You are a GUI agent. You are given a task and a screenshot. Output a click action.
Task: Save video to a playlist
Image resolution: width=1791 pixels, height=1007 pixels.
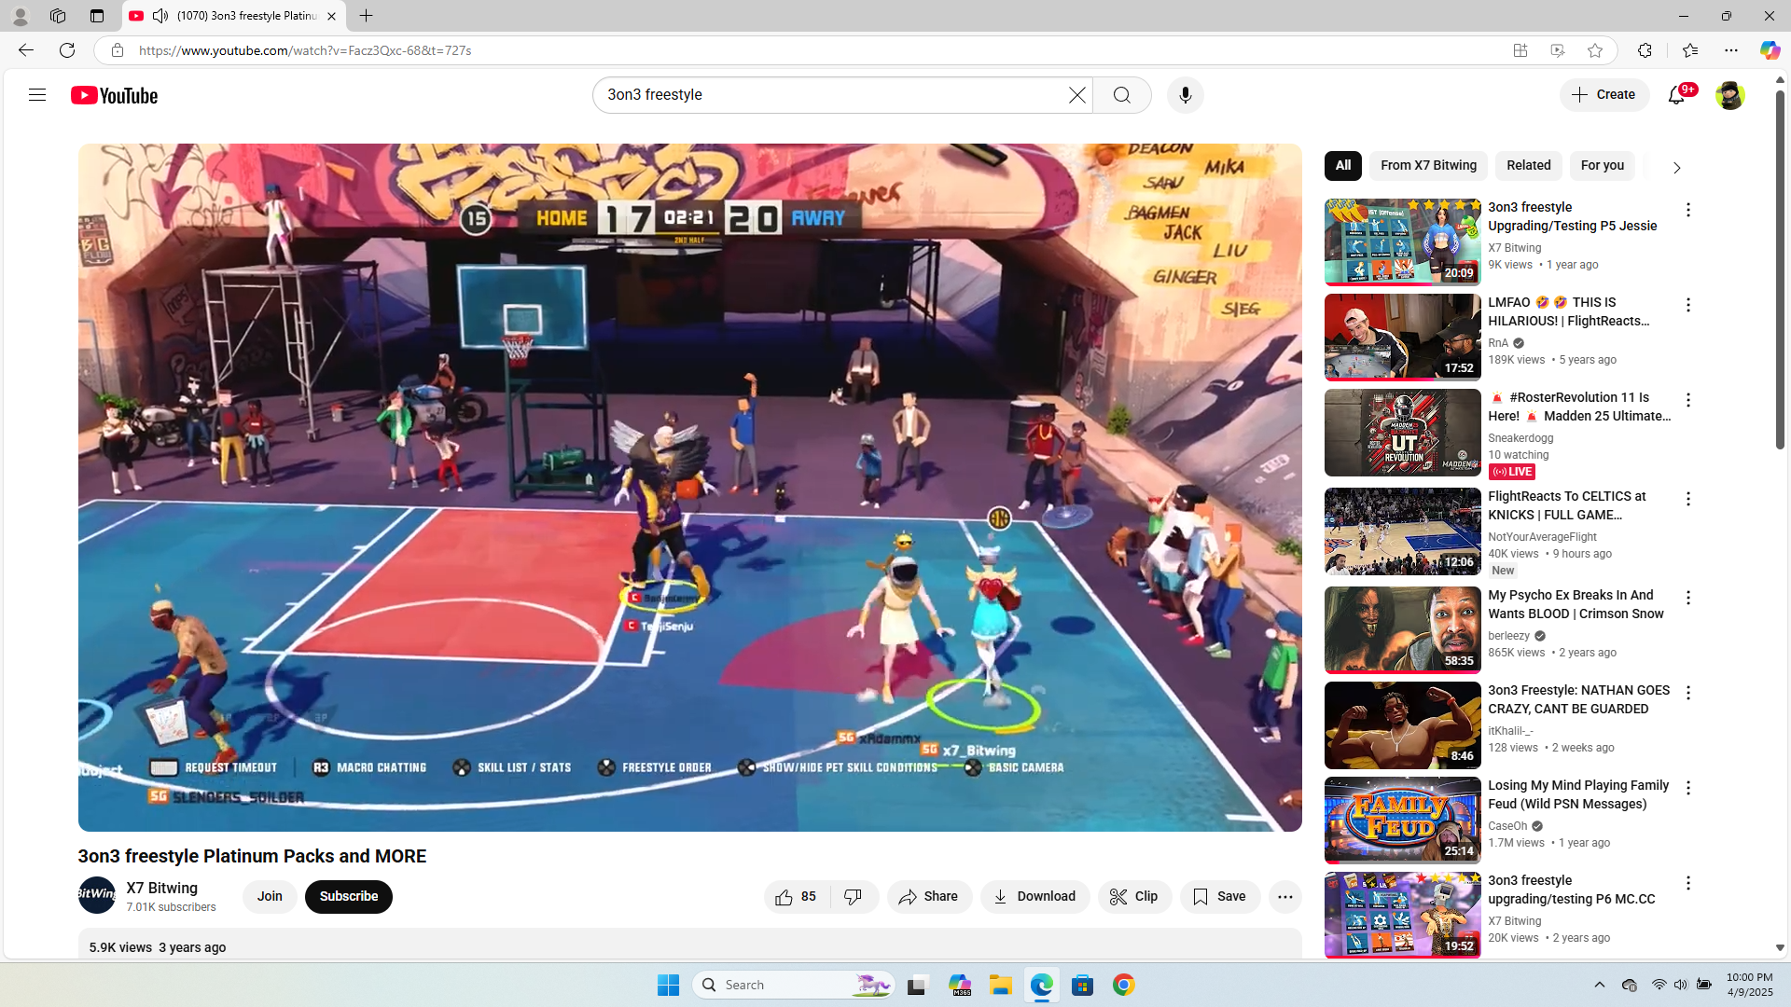tap(1220, 897)
